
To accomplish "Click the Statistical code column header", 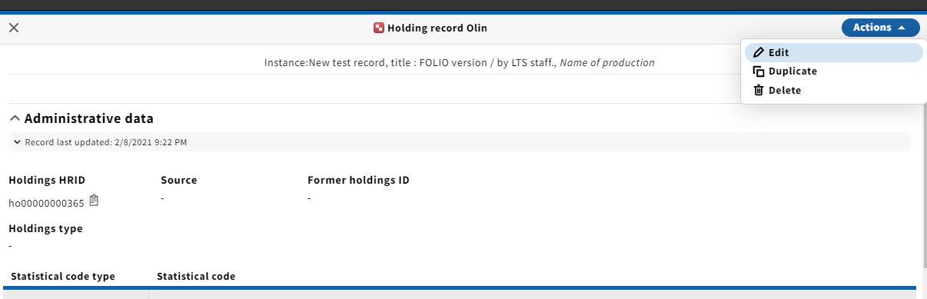I will tap(196, 276).
